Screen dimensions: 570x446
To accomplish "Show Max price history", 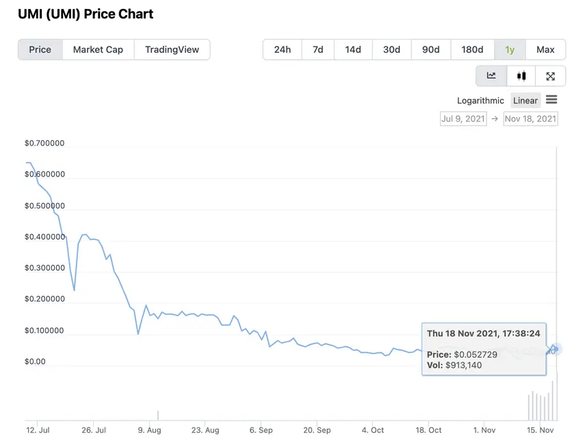I will (545, 49).
